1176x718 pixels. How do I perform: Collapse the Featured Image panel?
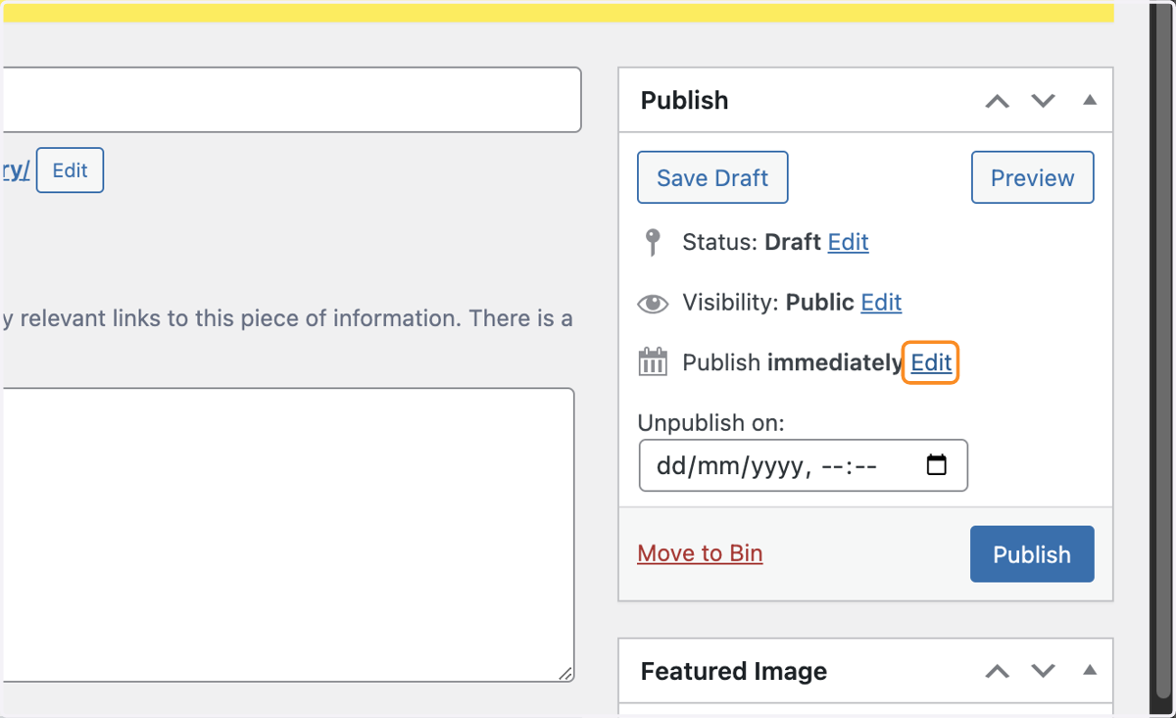[x=1090, y=671]
